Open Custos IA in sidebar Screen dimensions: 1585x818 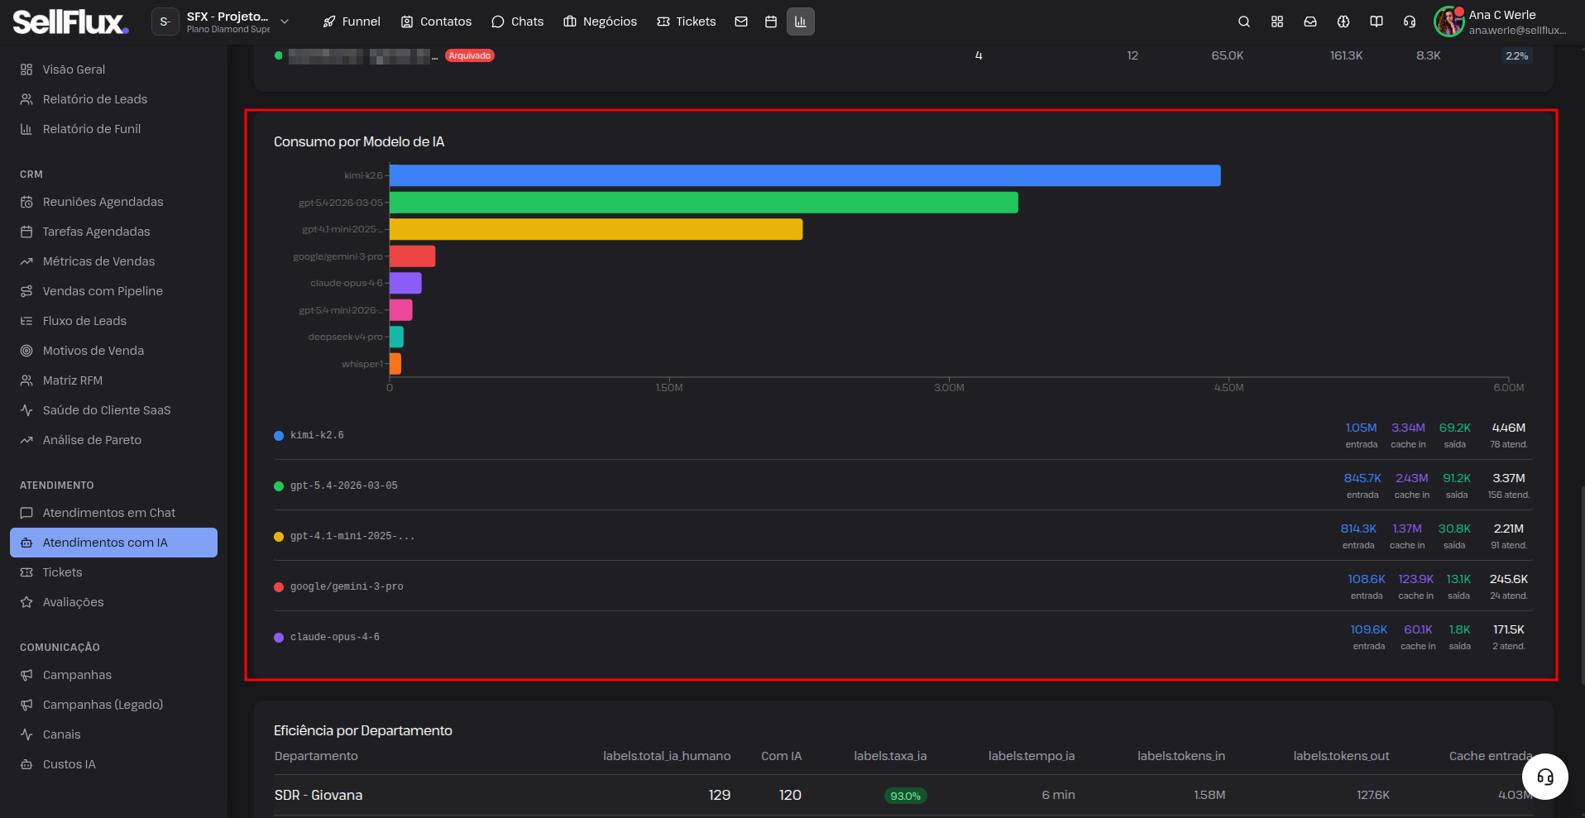coord(69,764)
